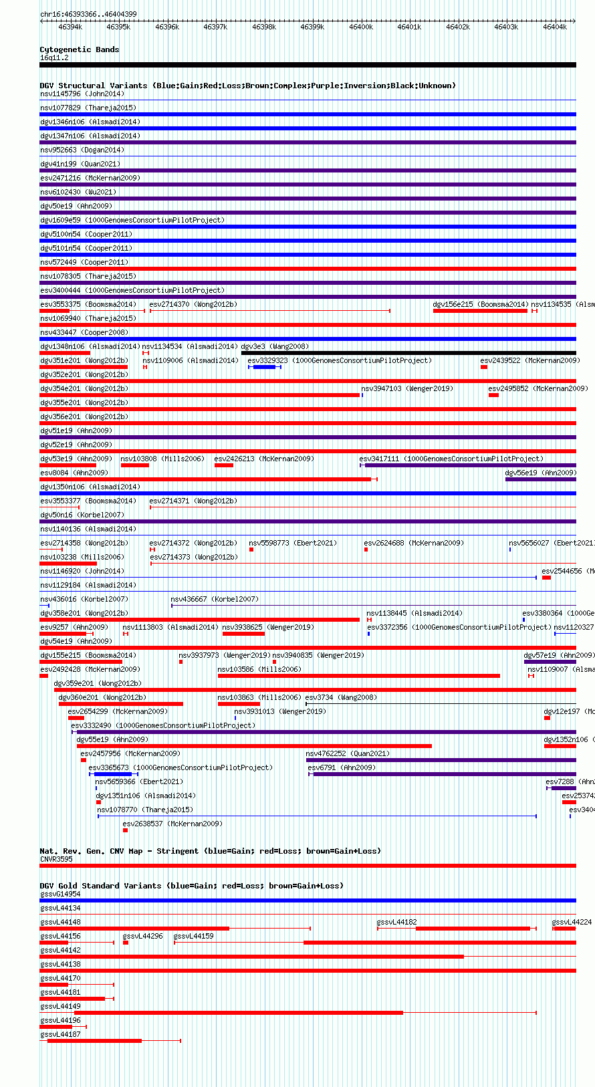Click the 46404k ruler tick label
Screen dimensions: 595x1087
point(555,27)
